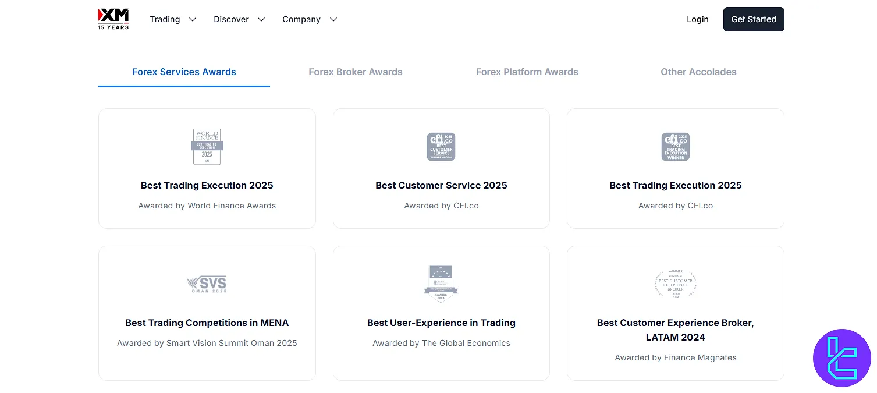Screen dimensions: 877x393
Task: Click the Get Started button
Action: [x=754, y=19]
